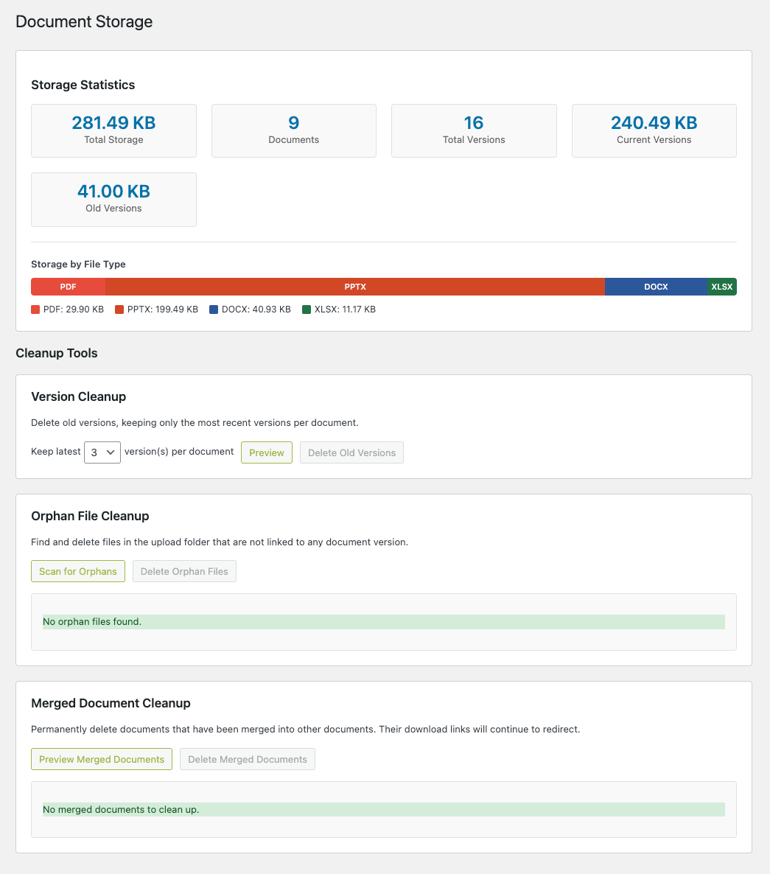Click the Preview button in Version Cleanup
The image size is (770, 874).
267,452
